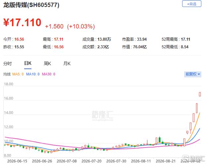
Task: Click the 52周最低 value 8.54
Action: [184, 47]
